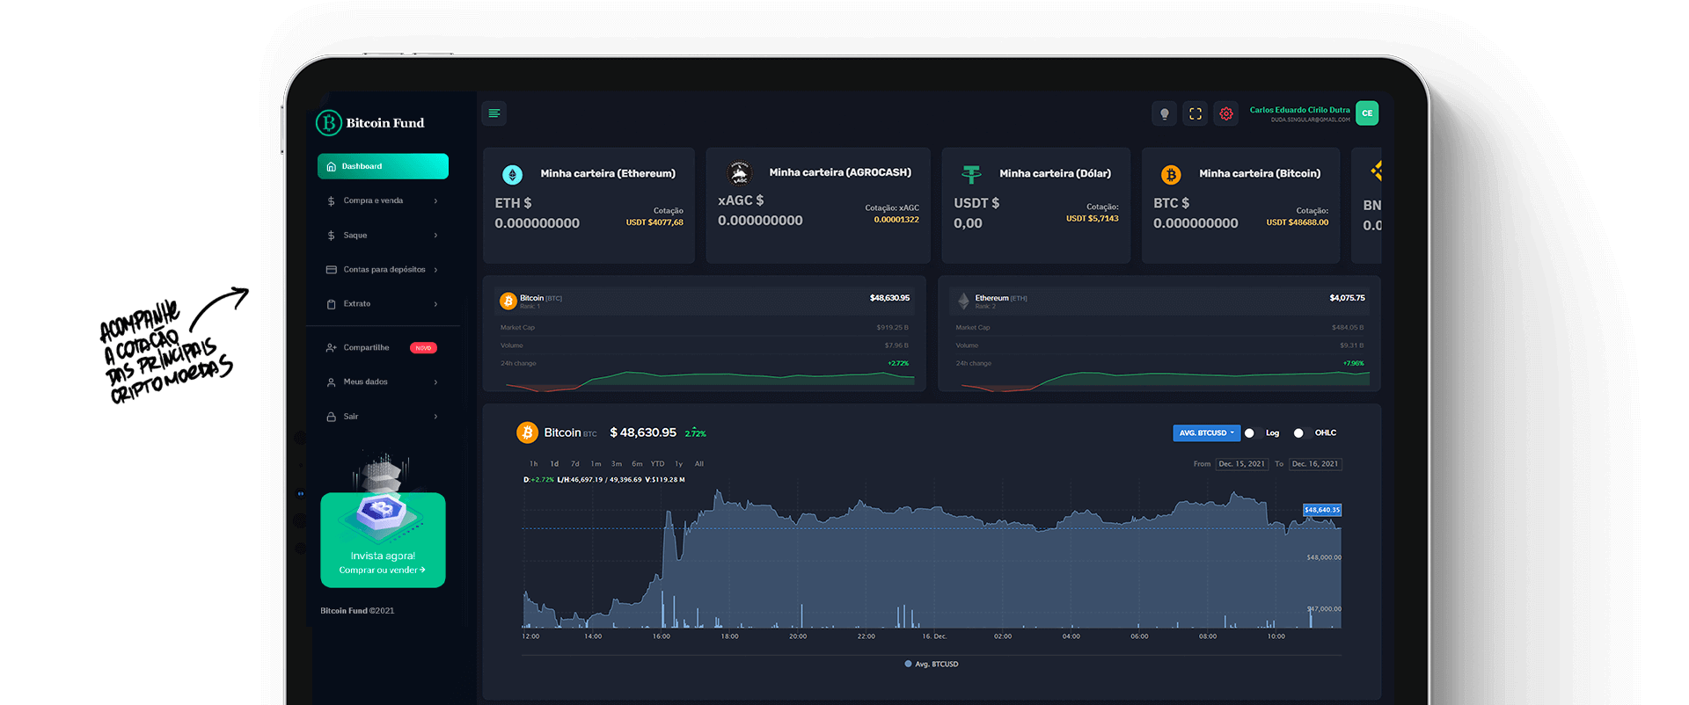Click the From date field Dec. 15, 2021
This screenshot has width=1689, height=705.
(x=1241, y=464)
